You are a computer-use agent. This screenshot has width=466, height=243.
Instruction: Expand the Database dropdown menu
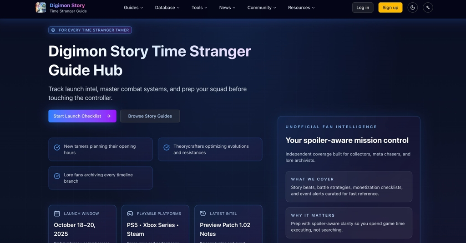[167, 8]
